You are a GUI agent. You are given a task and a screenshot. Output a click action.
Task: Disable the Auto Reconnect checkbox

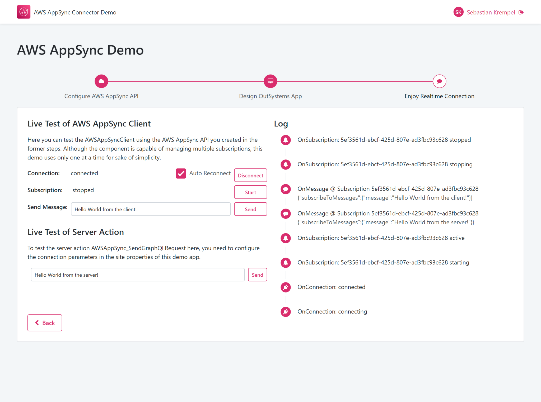pos(181,174)
